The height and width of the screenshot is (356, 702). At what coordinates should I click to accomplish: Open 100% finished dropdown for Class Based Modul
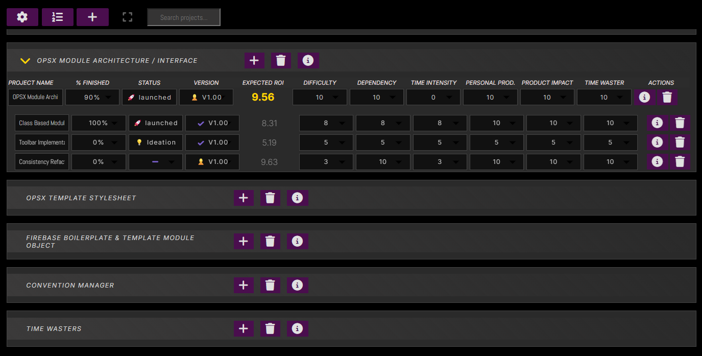(99, 123)
